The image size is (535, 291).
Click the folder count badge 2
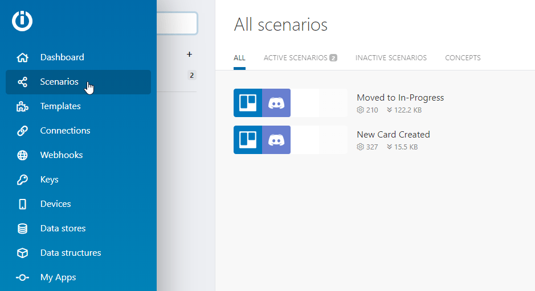click(x=192, y=75)
